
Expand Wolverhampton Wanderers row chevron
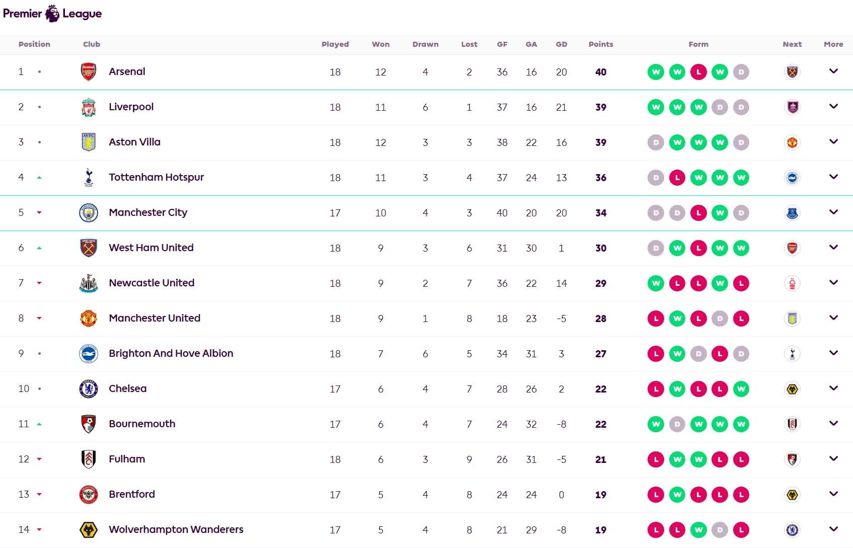pyautogui.click(x=833, y=529)
